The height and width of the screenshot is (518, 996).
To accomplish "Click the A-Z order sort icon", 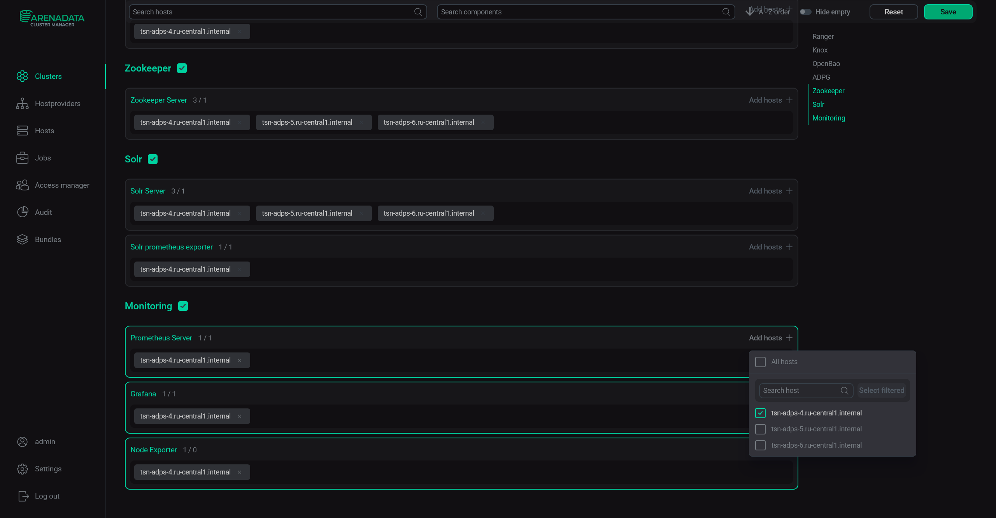I will point(750,12).
